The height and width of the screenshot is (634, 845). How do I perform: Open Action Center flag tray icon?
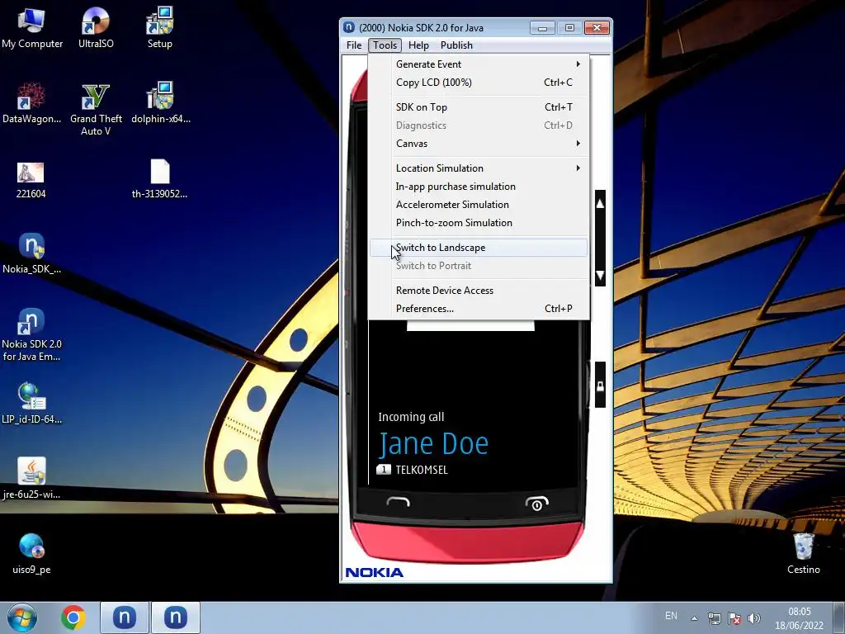[734, 618]
